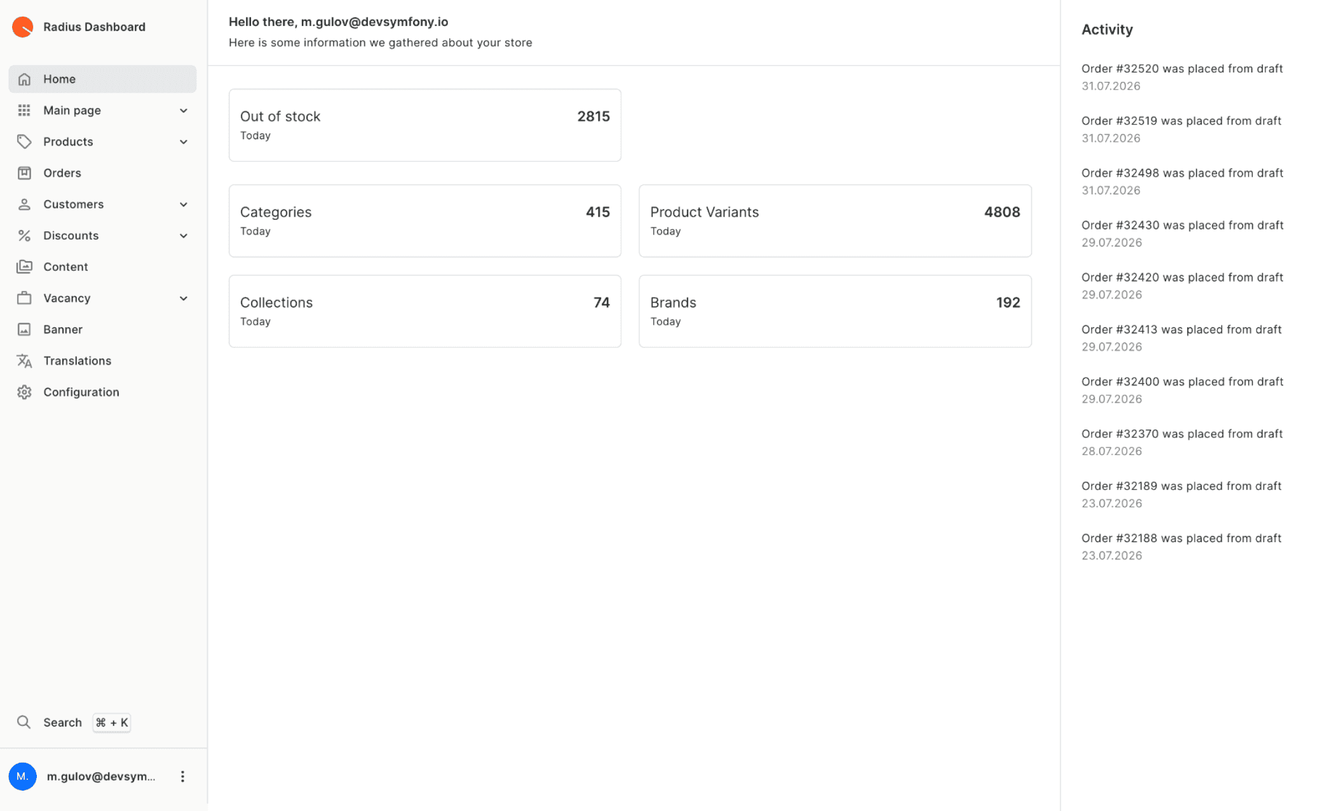Click the Discounts percent icon

[x=24, y=236]
